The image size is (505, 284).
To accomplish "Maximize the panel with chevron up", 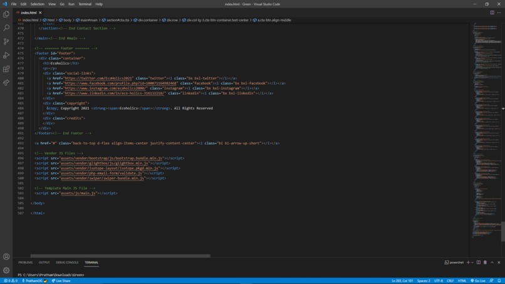I will point(492,263).
